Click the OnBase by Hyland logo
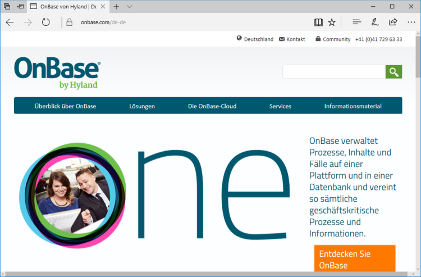This screenshot has height=277, width=421. click(57, 73)
